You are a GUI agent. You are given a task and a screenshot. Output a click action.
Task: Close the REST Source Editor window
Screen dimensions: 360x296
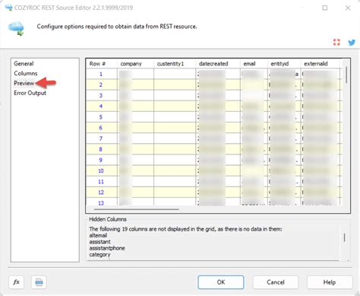point(348,8)
